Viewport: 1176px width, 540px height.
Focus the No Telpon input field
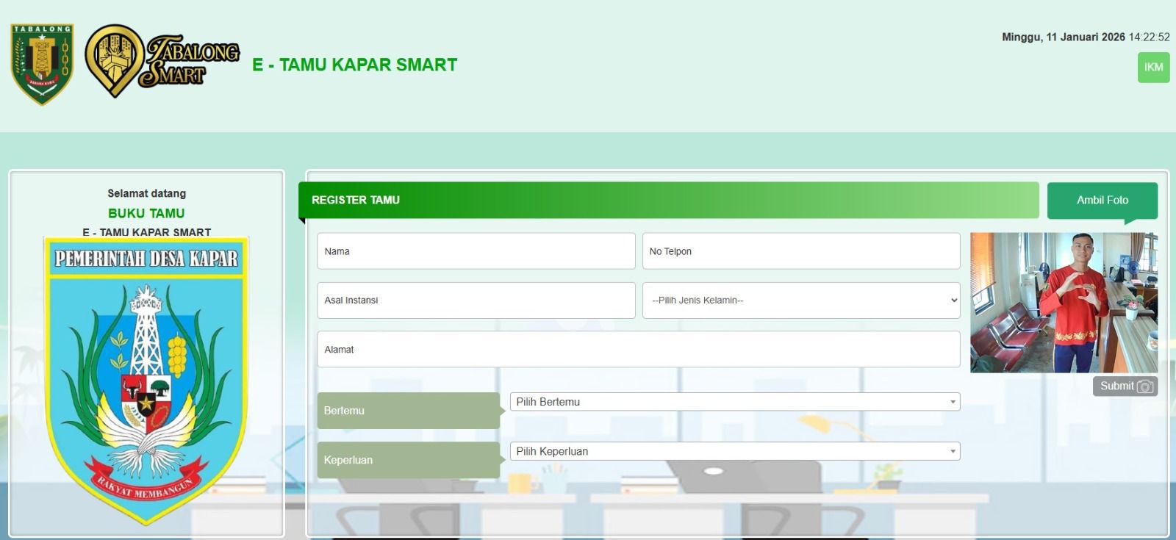tap(801, 251)
